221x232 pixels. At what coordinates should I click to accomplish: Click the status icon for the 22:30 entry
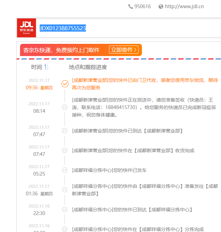65,209
